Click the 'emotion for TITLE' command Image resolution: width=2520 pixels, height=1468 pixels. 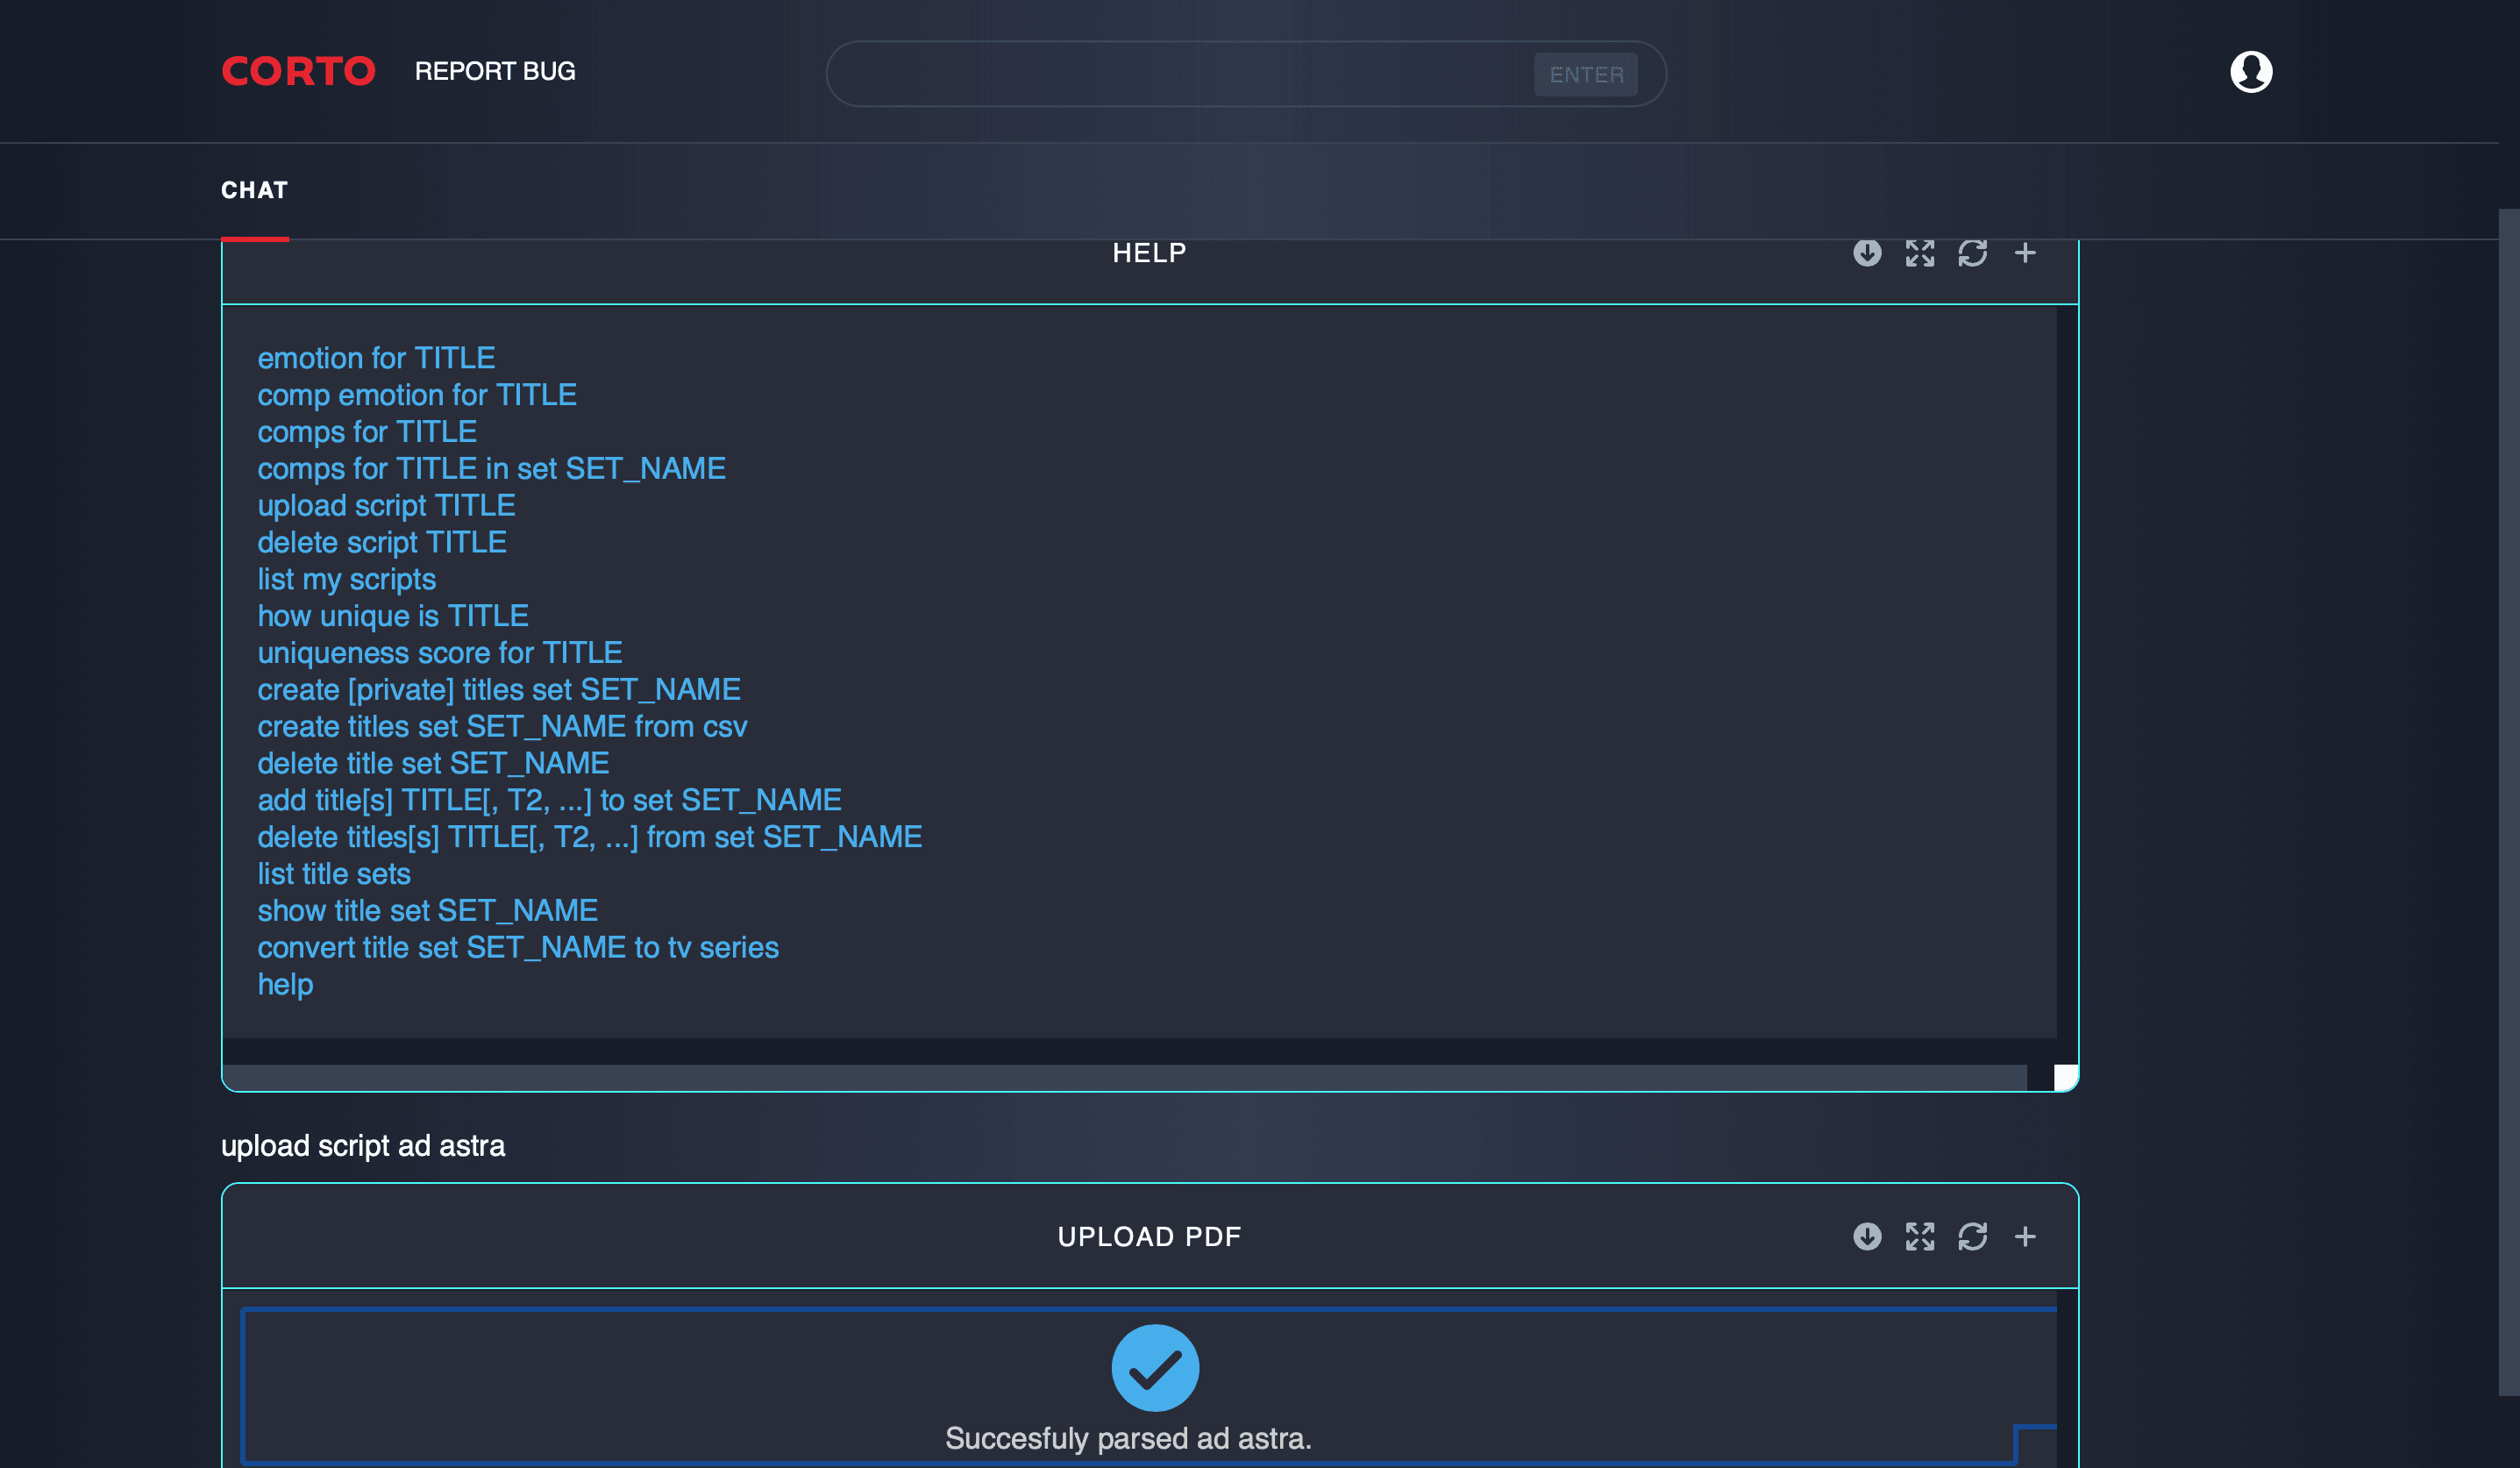tap(376, 358)
